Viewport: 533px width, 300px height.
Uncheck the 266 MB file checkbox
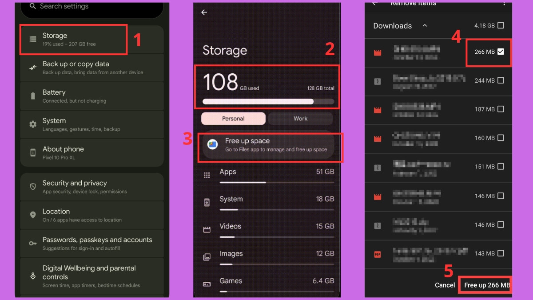pyautogui.click(x=501, y=52)
